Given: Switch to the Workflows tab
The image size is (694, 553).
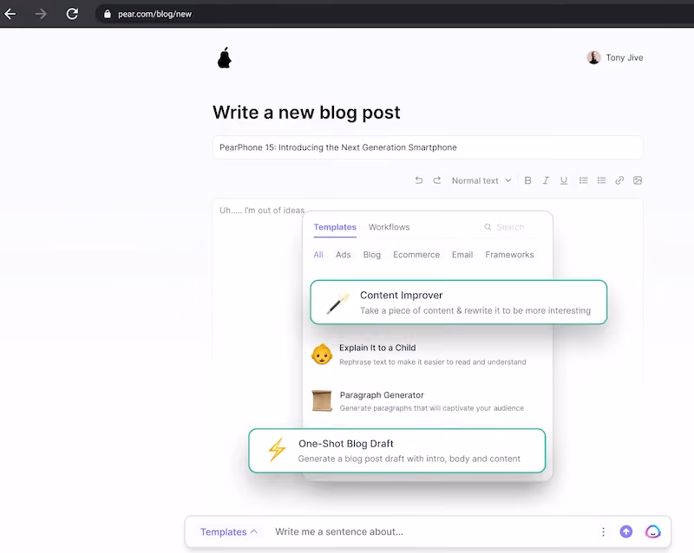Looking at the screenshot, I should point(389,227).
